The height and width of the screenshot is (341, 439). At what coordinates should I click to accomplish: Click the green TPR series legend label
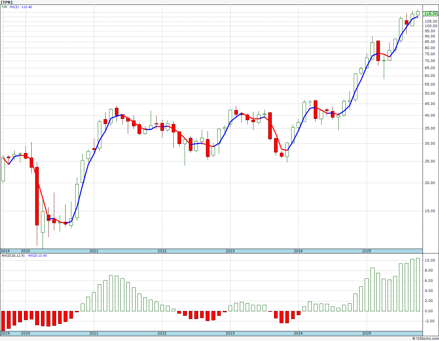[x=4, y=7]
